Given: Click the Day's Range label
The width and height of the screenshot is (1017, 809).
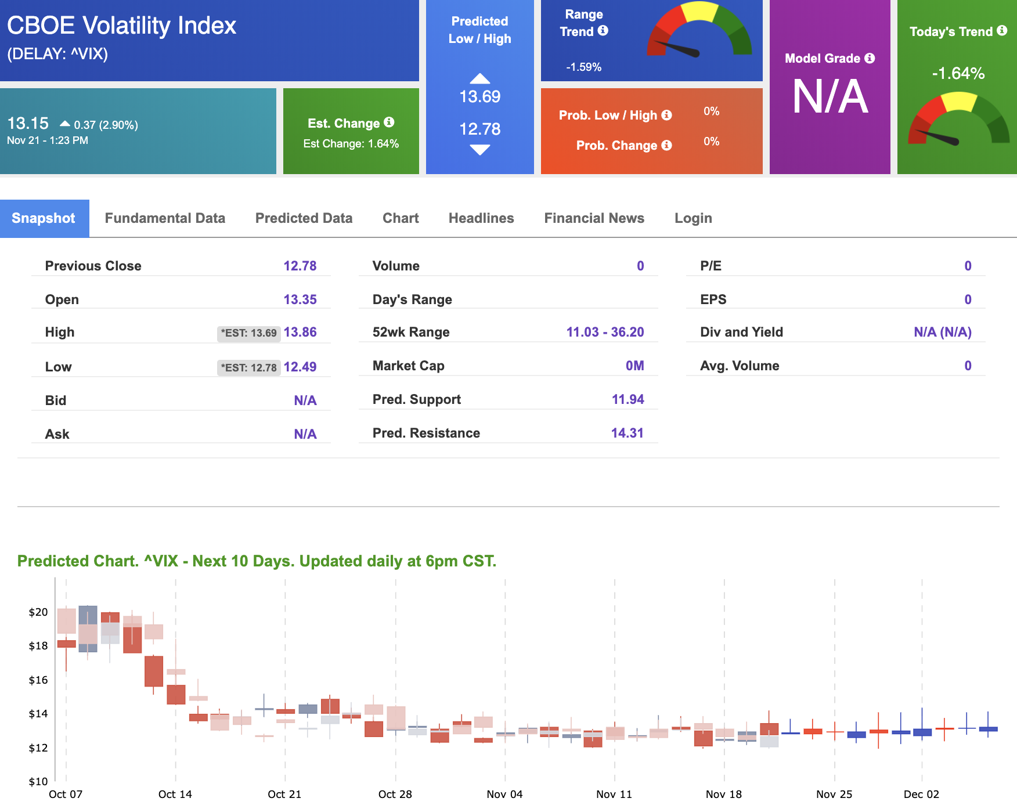Looking at the screenshot, I should [x=412, y=299].
